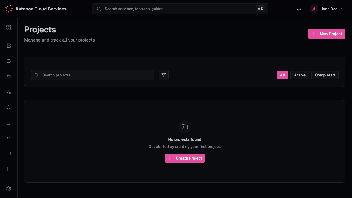
Task: Open the storage drive icon in sidebar
Action: click(x=9, y=61)
